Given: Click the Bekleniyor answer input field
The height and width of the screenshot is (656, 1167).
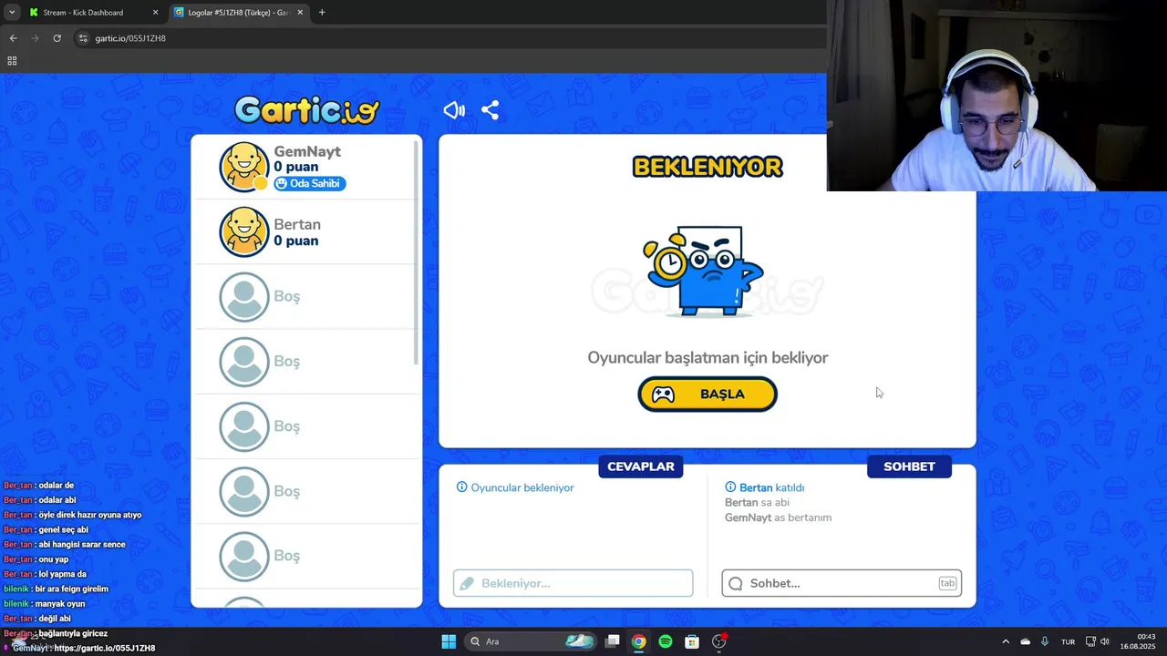Looking at the screenshot, I should click(x=573, y=583).
